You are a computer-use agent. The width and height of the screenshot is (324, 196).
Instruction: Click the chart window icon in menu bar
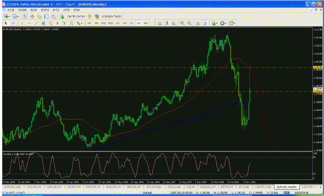[x=4, y=10]
